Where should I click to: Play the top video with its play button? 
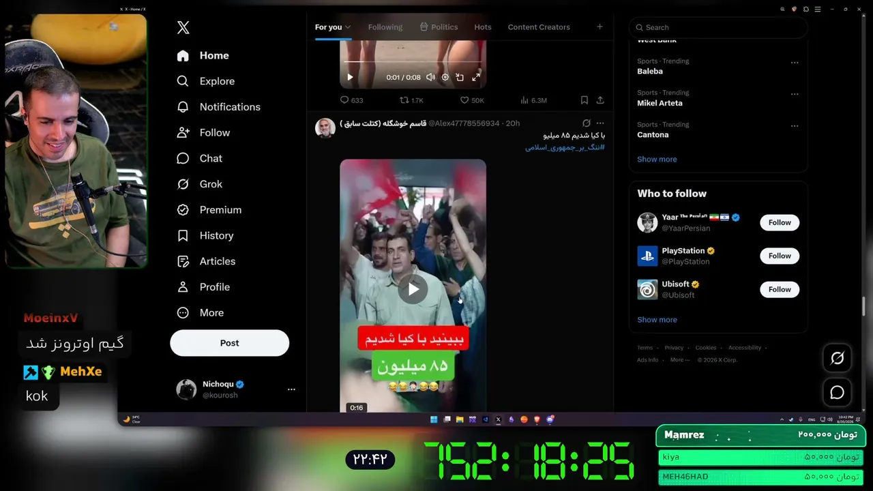[350, 77]
